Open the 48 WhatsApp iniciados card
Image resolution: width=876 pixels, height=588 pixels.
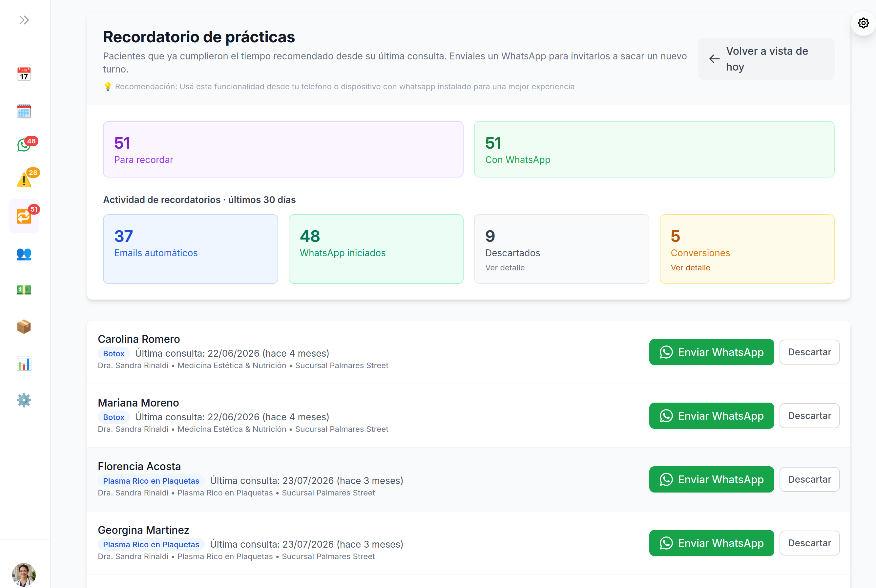pos(376,249)
